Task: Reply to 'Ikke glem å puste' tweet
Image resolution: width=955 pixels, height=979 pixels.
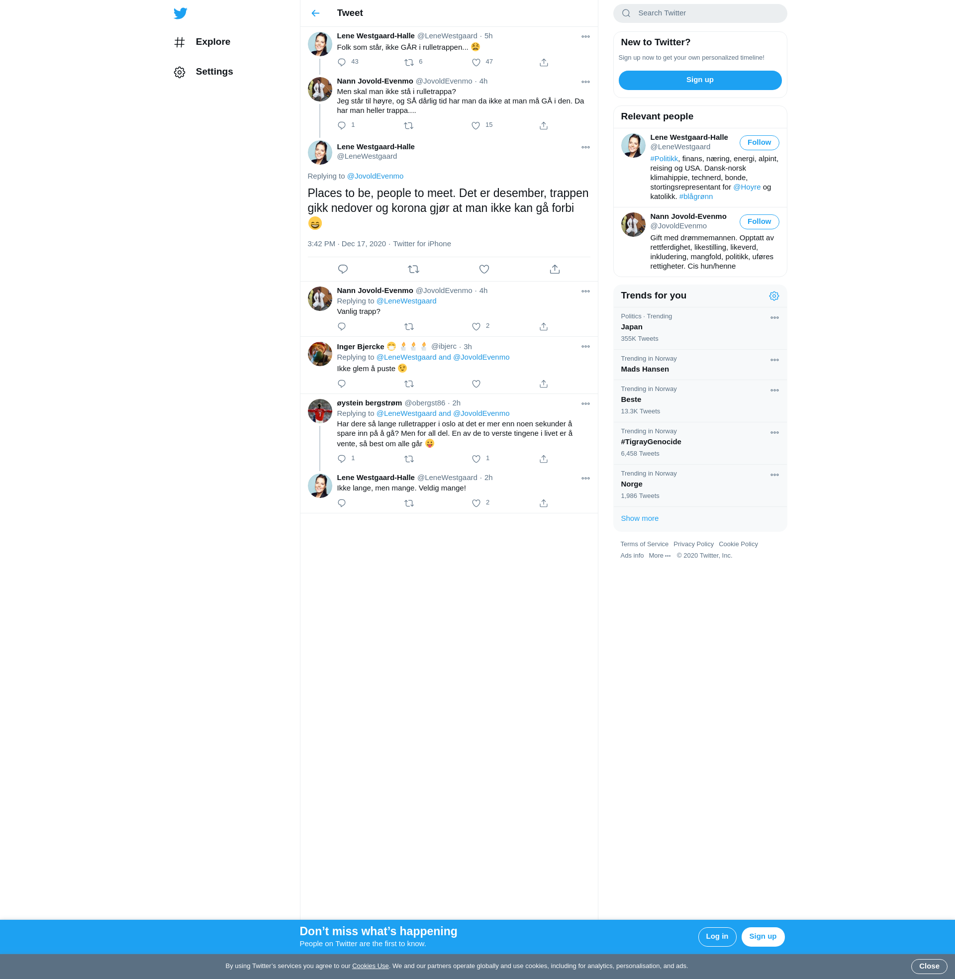Action: (x=342, y=384)
